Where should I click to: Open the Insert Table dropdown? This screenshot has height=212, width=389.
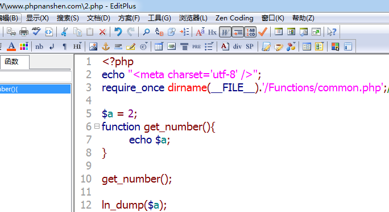159,46
